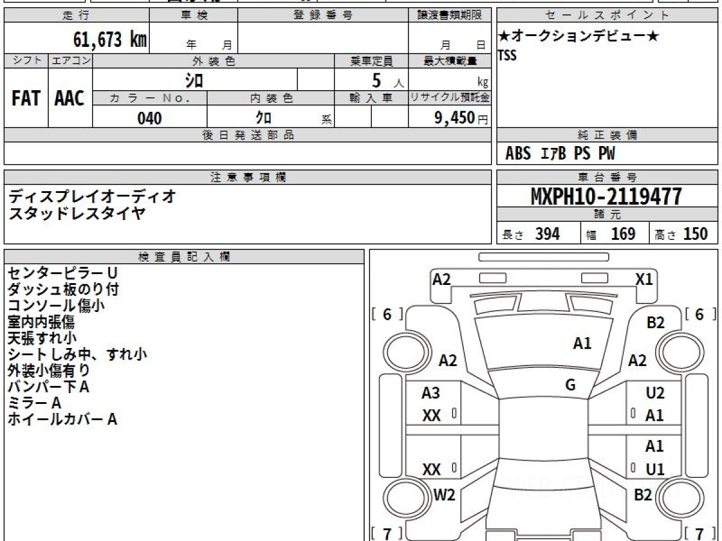Click the 譲渡書類期限 header
The height and width of the screenshot is (541, 722).
[x=449, y=16]
